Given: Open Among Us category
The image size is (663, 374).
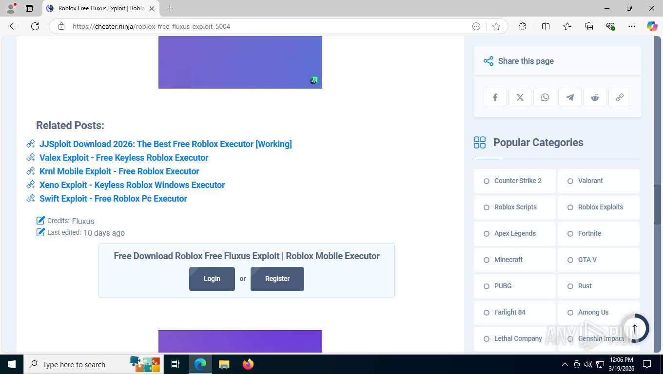Looking at the screenshot, I should pos(599,313).
